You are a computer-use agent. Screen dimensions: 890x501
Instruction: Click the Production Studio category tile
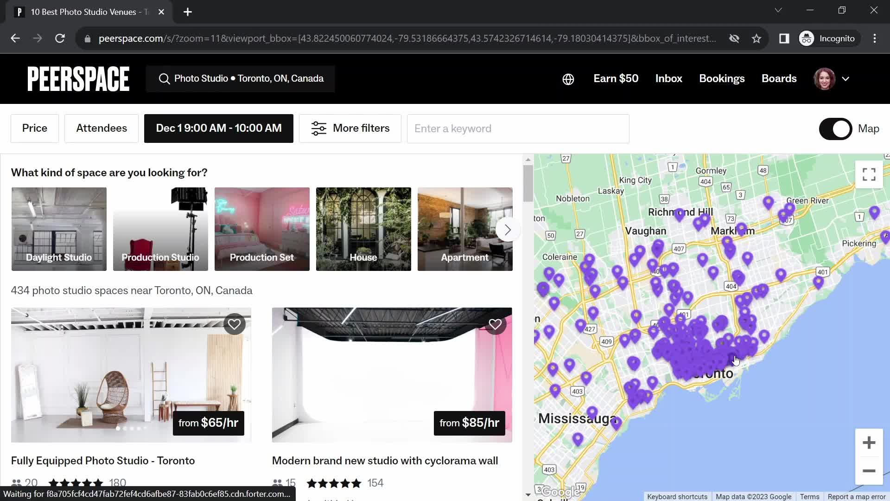160,229
